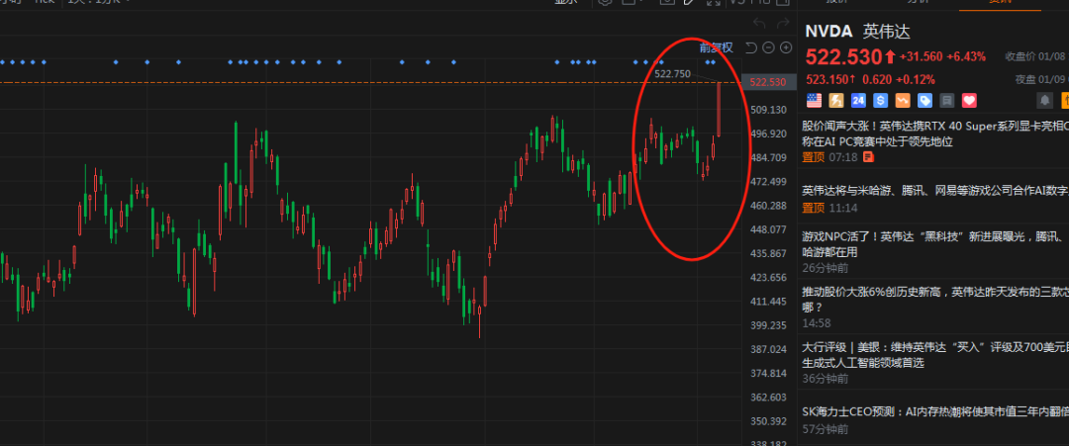Click the last price 522.530 in the quote panel
The width and height of the screenshot is (1069, 446).
tap(844, 56)
